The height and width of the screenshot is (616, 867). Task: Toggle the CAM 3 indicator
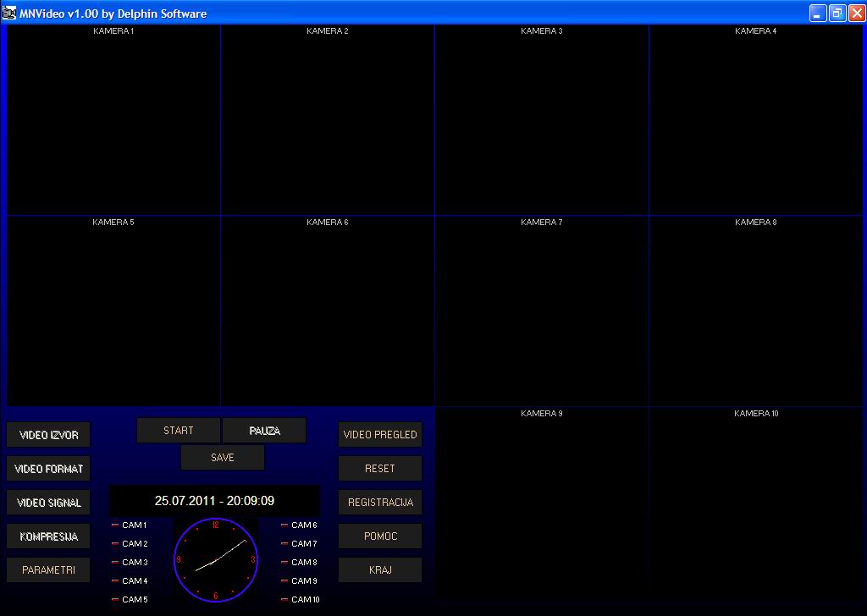point(130,562)
